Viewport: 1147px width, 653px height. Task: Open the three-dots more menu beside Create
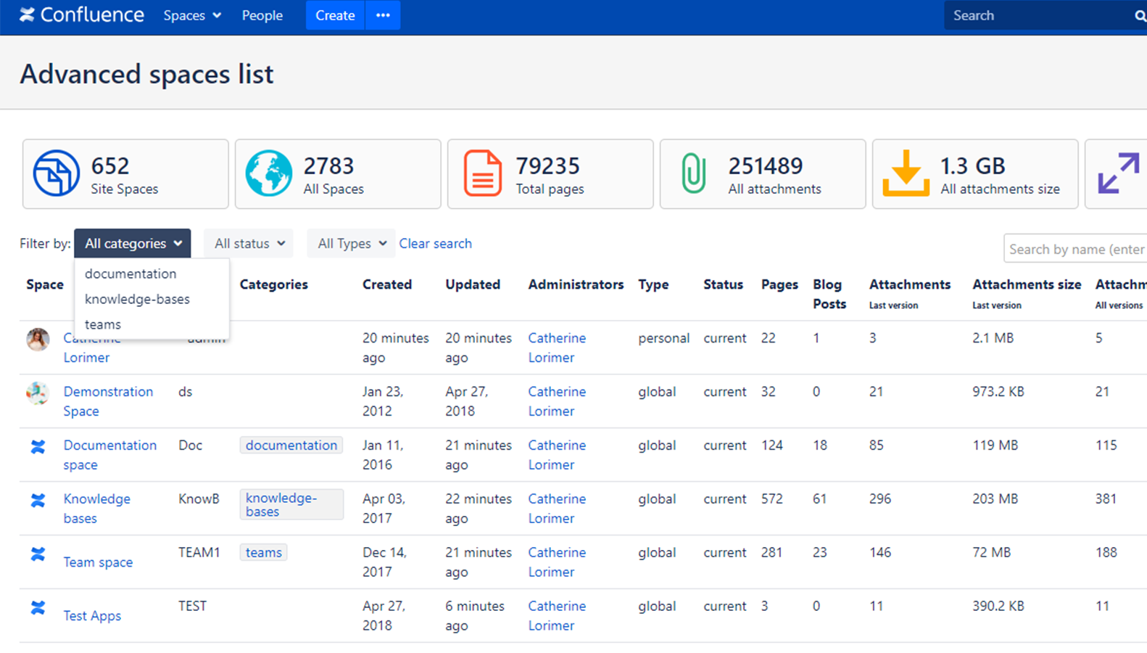(383, 15)
